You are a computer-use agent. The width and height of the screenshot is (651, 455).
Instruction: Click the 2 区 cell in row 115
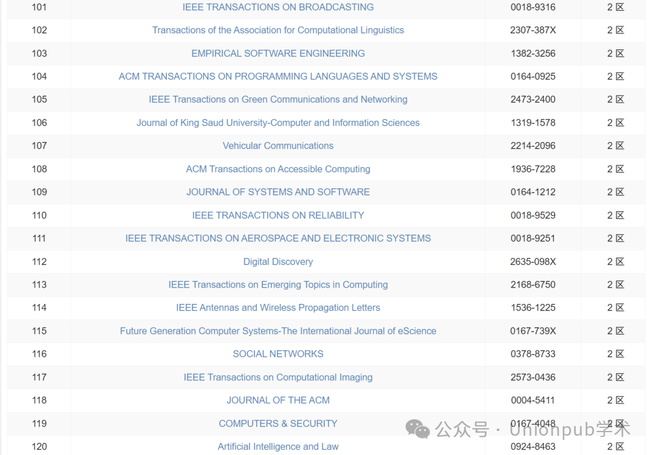(x=615, y=330)
